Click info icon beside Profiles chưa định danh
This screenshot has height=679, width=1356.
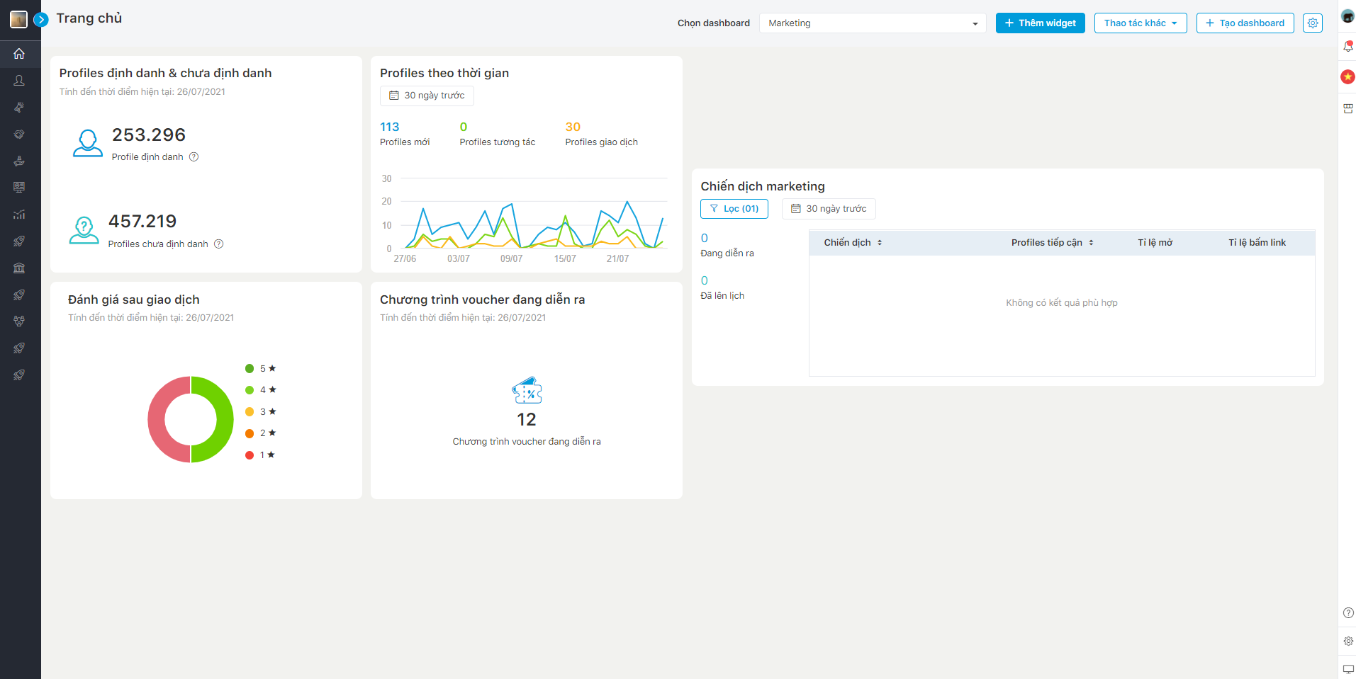219,244
